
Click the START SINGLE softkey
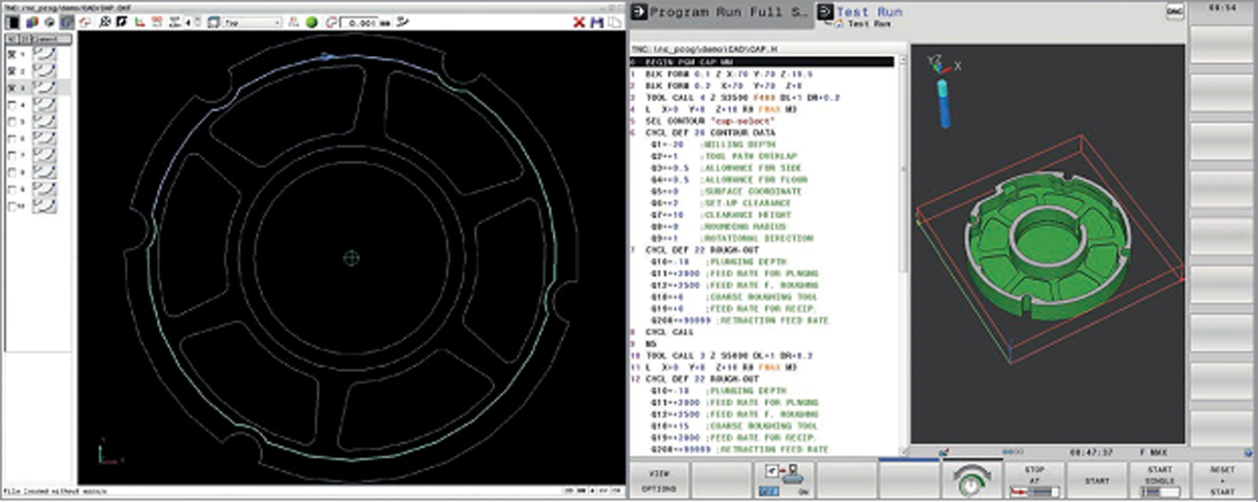pyautogui.click(x=1160, y=478)
